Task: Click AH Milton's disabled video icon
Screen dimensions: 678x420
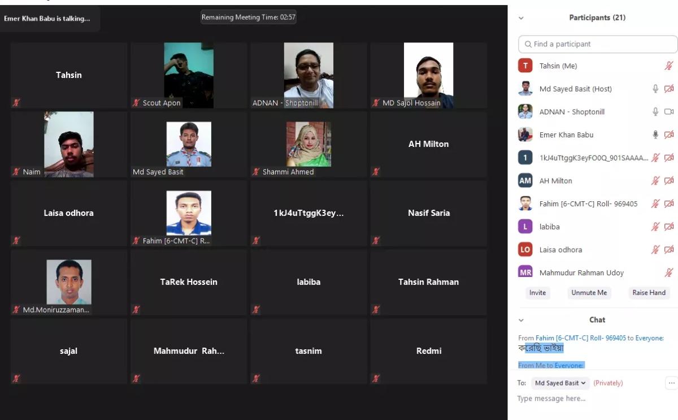Action: pyautogui.click(x=669, y=181)
